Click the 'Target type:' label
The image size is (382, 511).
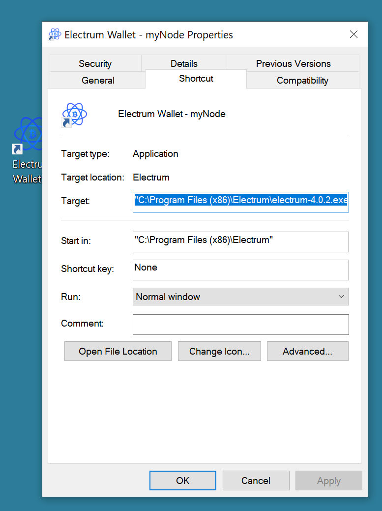click(x=86, y=154)
